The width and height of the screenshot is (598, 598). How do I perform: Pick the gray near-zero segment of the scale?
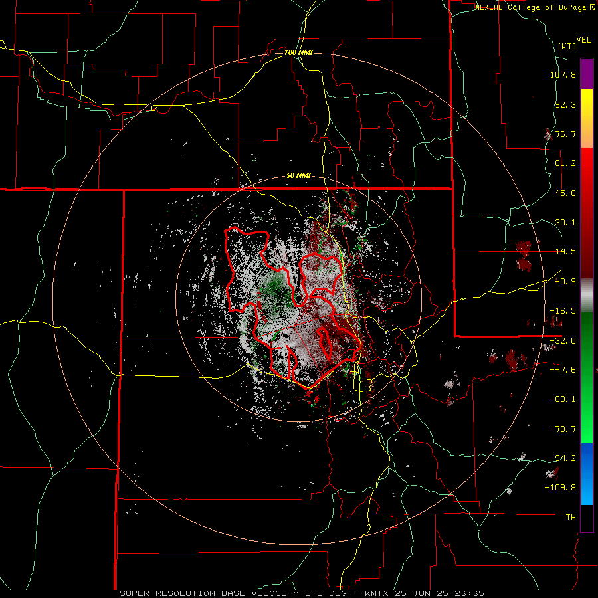click(587, 296)
